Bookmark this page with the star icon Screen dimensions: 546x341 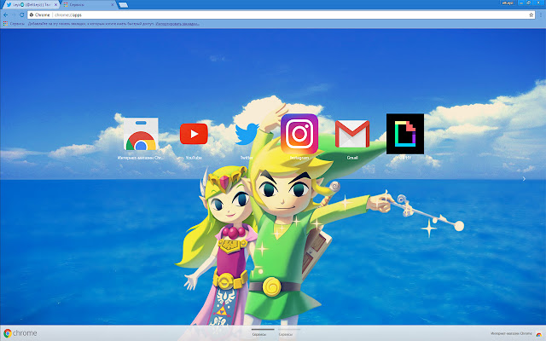[531, 15]
